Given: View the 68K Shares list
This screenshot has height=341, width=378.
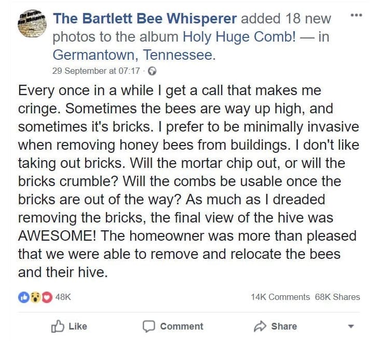Looking at the screenshot, I should pos(337,297).
